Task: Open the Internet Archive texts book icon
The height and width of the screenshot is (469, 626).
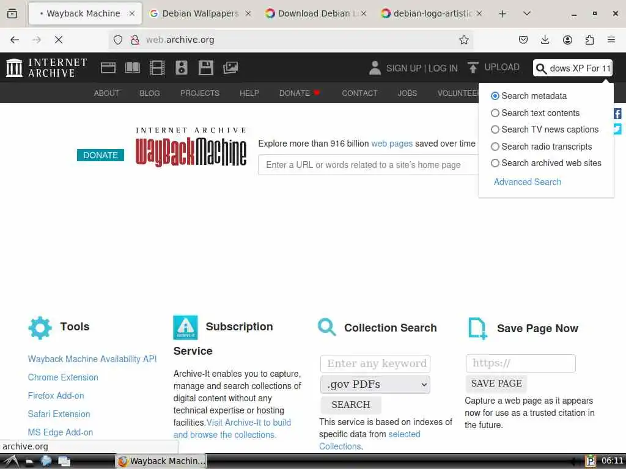Action: pos(133,68)
